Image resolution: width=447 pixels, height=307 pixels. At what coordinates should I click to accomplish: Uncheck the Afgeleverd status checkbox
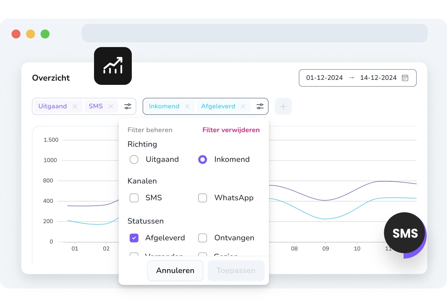click(134, 238)
